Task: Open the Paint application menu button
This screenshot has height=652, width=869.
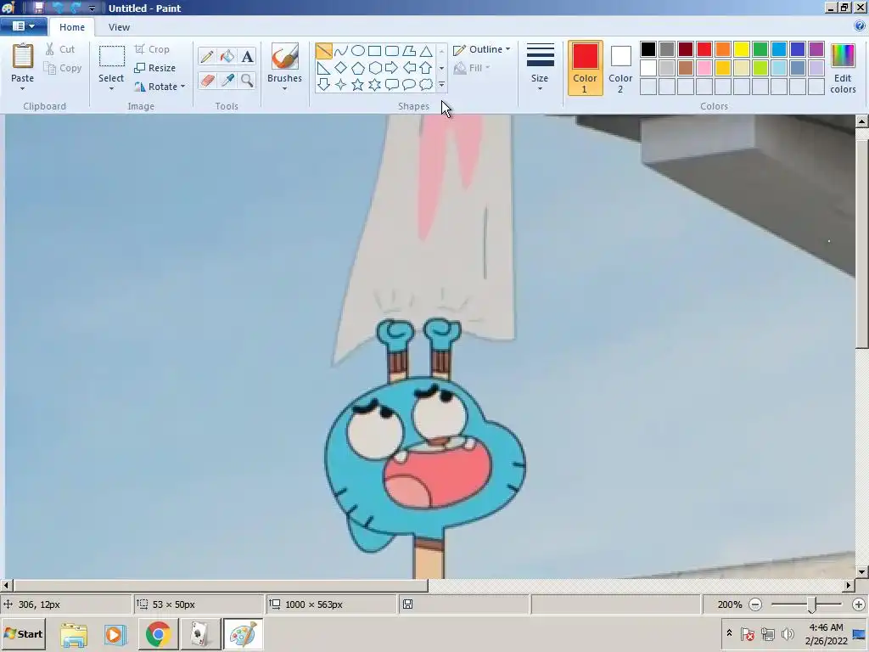Action: coord(23,26)
